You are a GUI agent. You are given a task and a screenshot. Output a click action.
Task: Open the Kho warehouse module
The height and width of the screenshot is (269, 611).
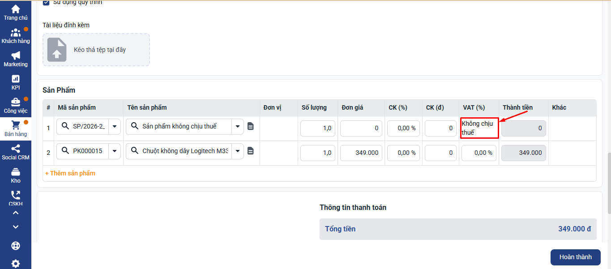tap(16, 175)
